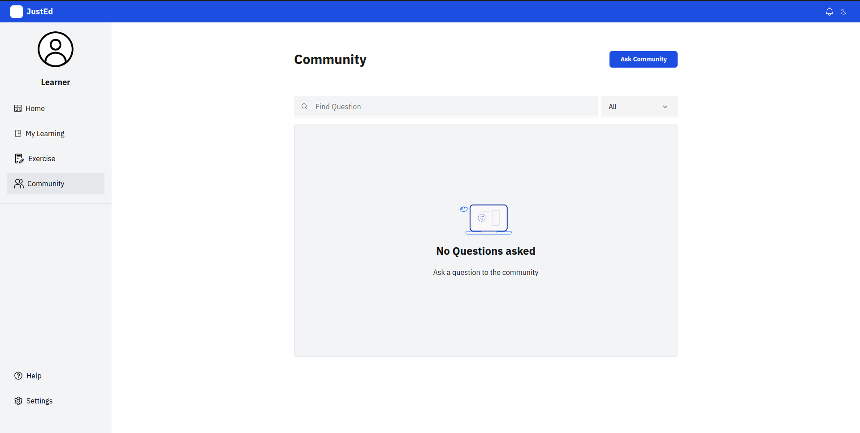Click the laptop illustration in empty state
The height and width of the screenshot is (433, 860).
tap(488, 219)
